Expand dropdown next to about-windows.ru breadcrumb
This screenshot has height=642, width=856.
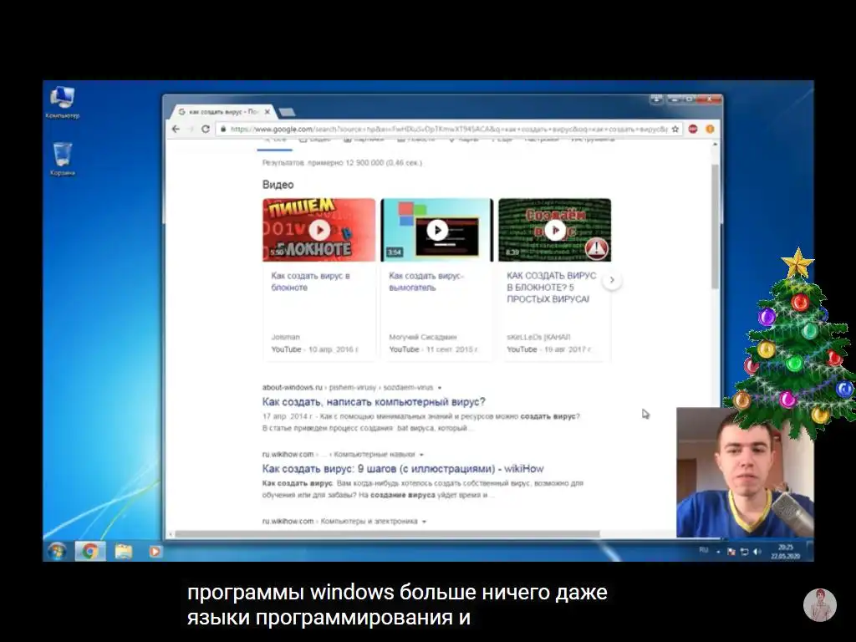(440, 388)
